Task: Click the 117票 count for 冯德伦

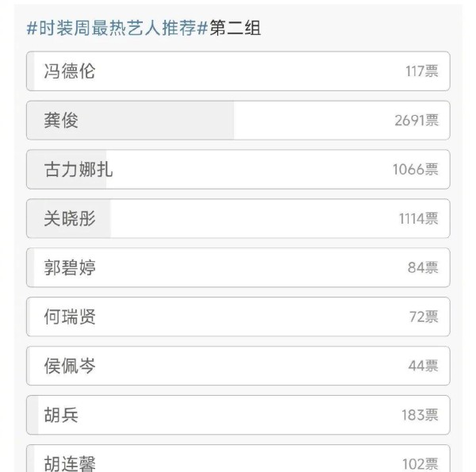Action: (422, 71)
